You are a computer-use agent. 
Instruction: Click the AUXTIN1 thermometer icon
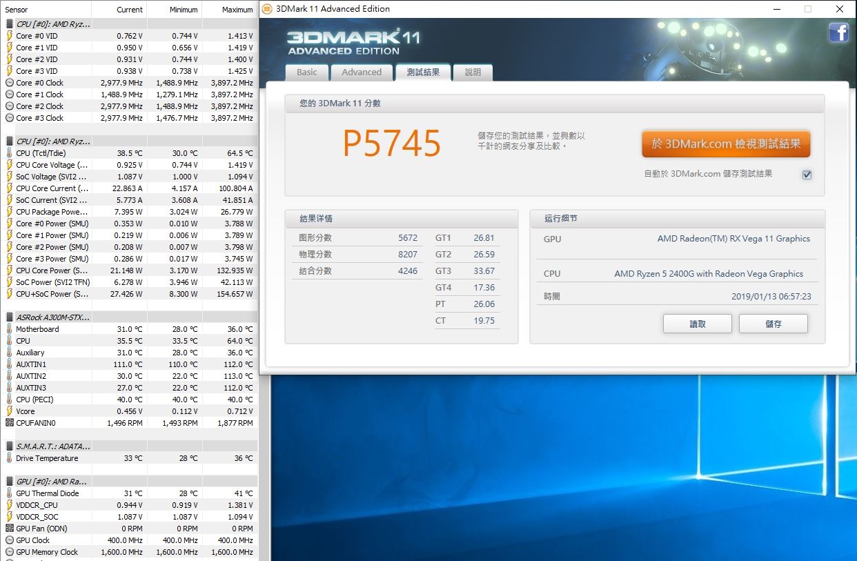[9, 364]
